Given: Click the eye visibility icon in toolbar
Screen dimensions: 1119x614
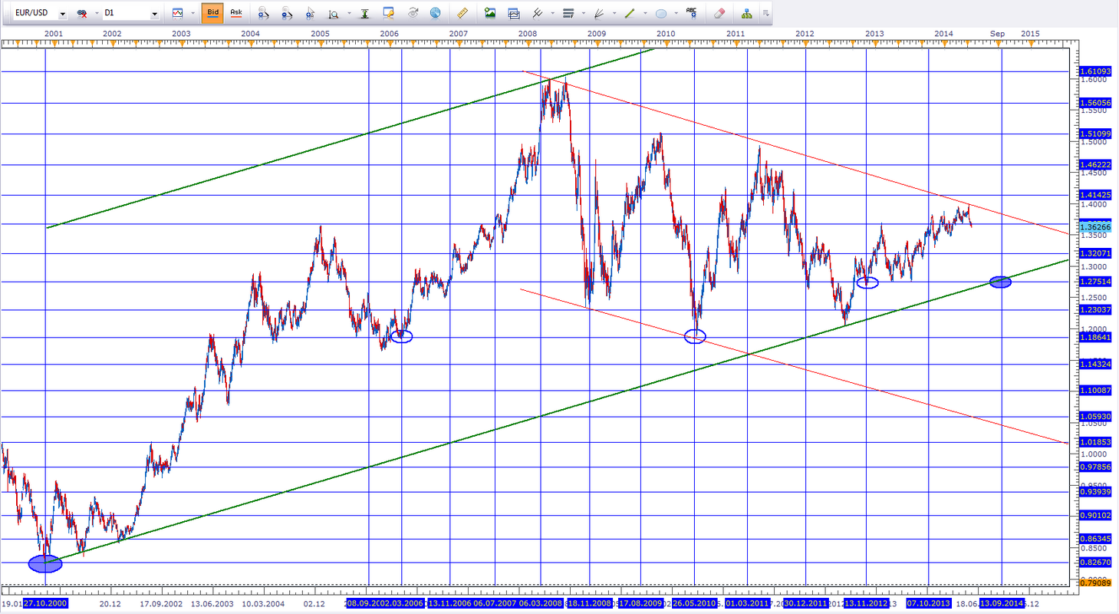Looking at the screenshot, I should click(x=413, y=13).
